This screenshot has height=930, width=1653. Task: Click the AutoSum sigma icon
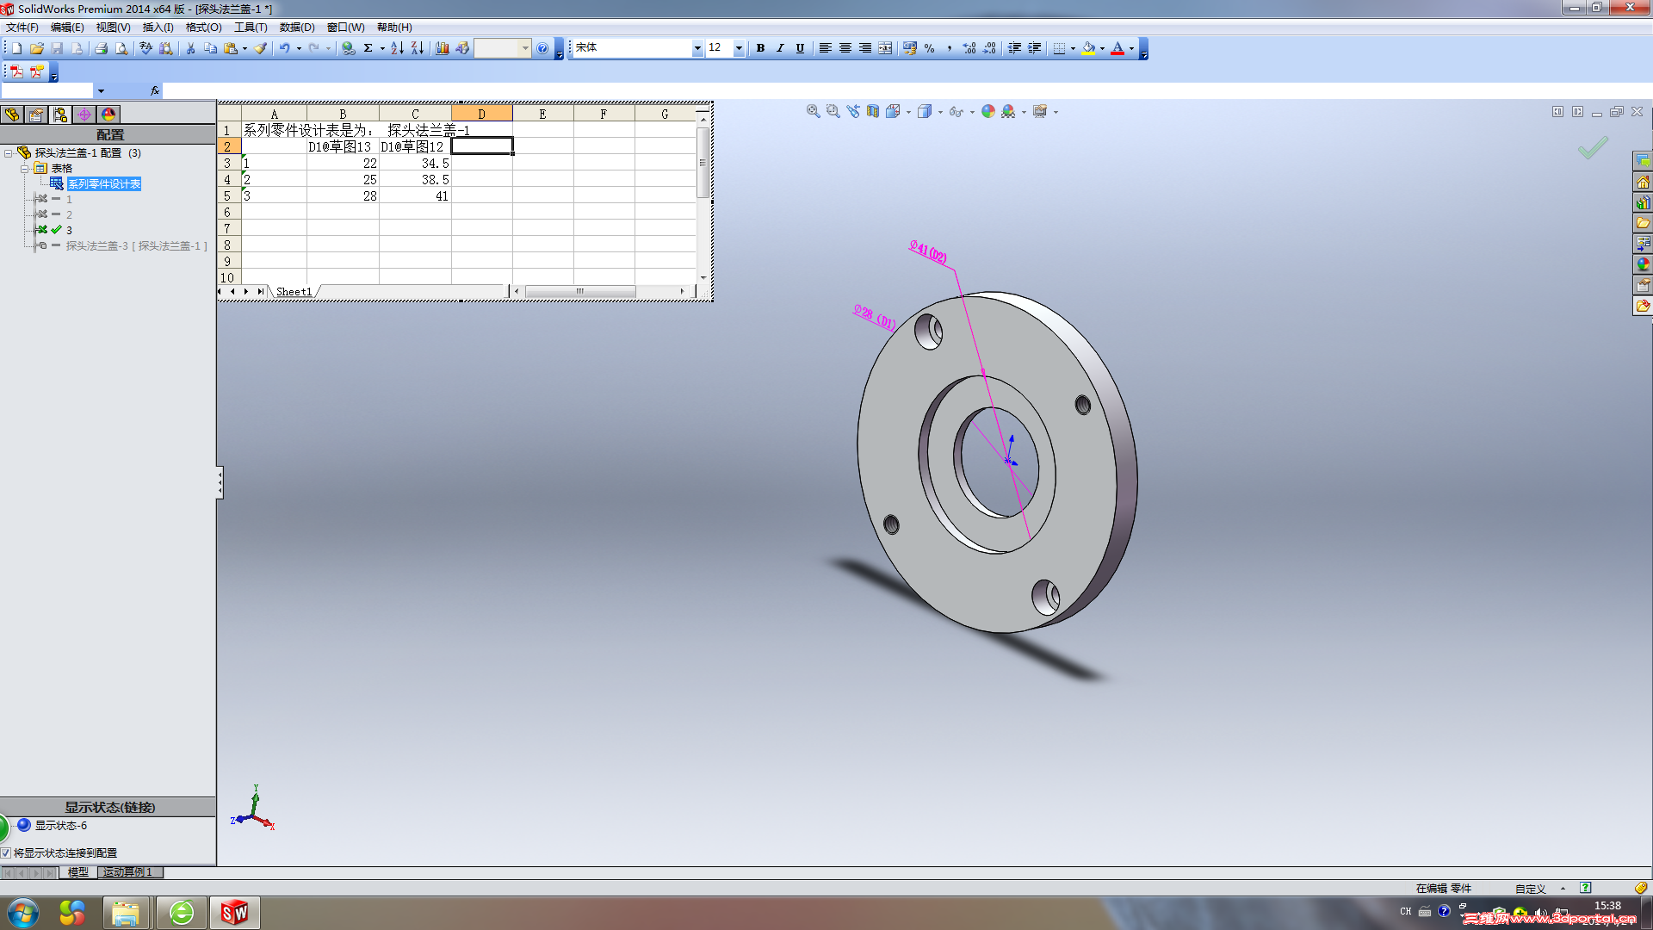[368, 48]
